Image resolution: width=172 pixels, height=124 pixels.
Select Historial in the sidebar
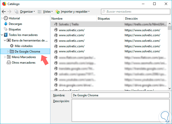tap(14, 18)
